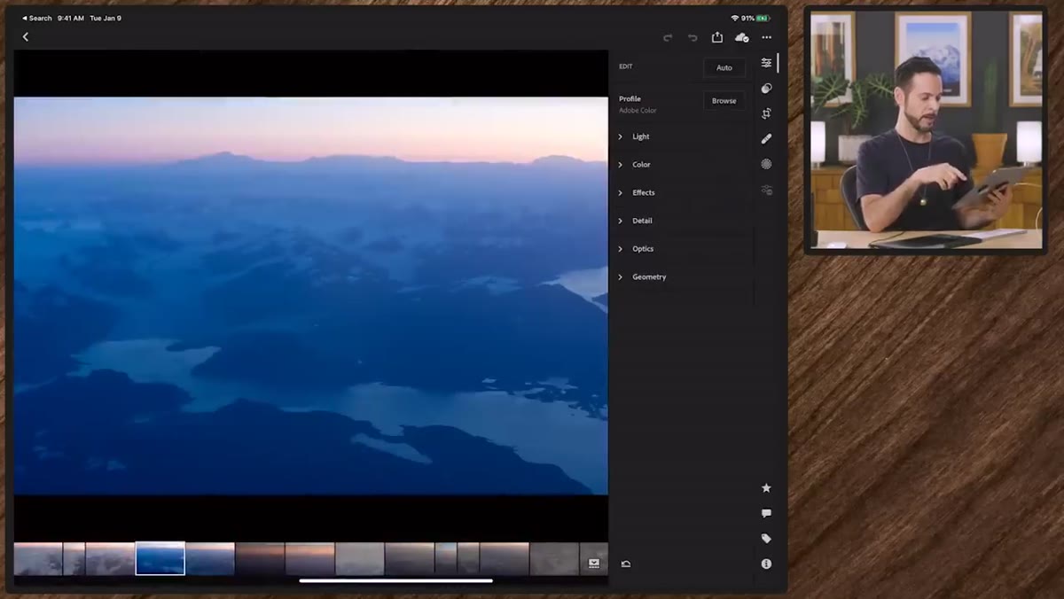
Task: Open the keywords tag icon
Action: pos(766,539)
